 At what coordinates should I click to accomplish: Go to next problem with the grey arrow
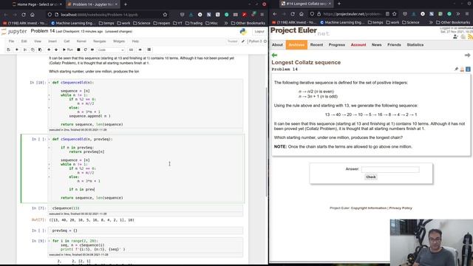click(x=467, y=55)
